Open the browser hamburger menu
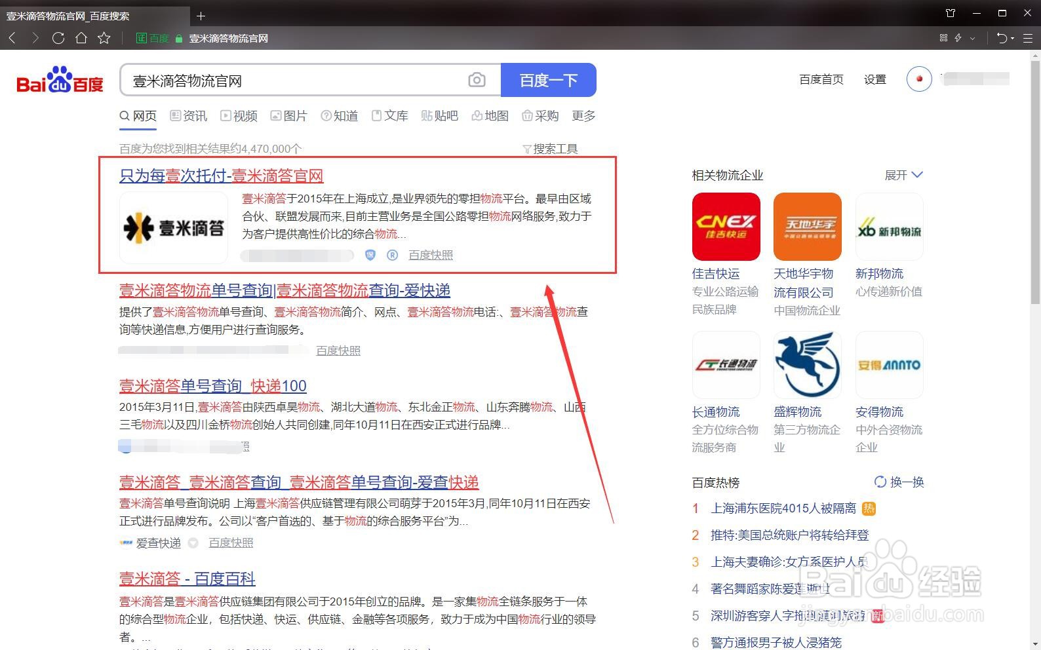The image size is (1041, 650). click(1027, 38)
